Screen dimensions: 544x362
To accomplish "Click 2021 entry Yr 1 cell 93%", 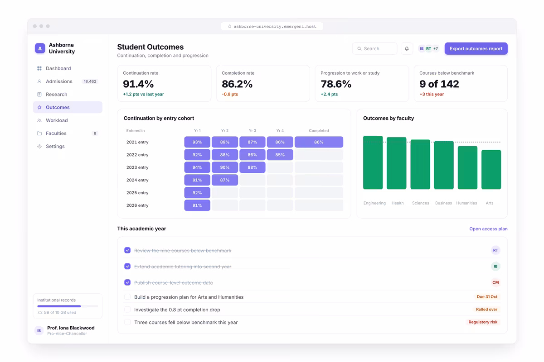I will [197, 142].
